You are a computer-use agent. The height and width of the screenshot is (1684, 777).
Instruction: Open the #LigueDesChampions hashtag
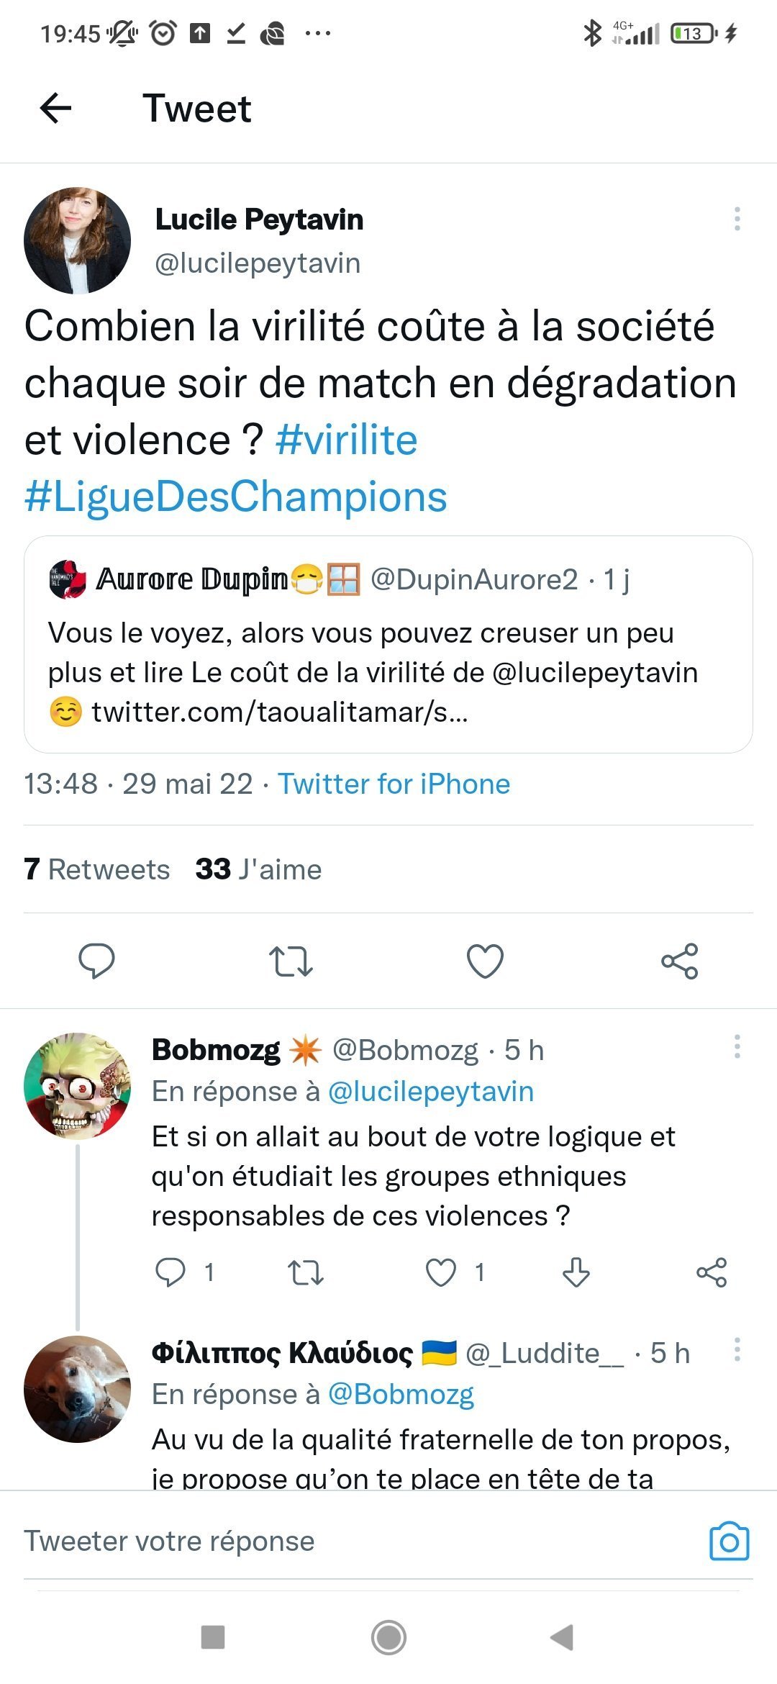click(x=236, y=497)
